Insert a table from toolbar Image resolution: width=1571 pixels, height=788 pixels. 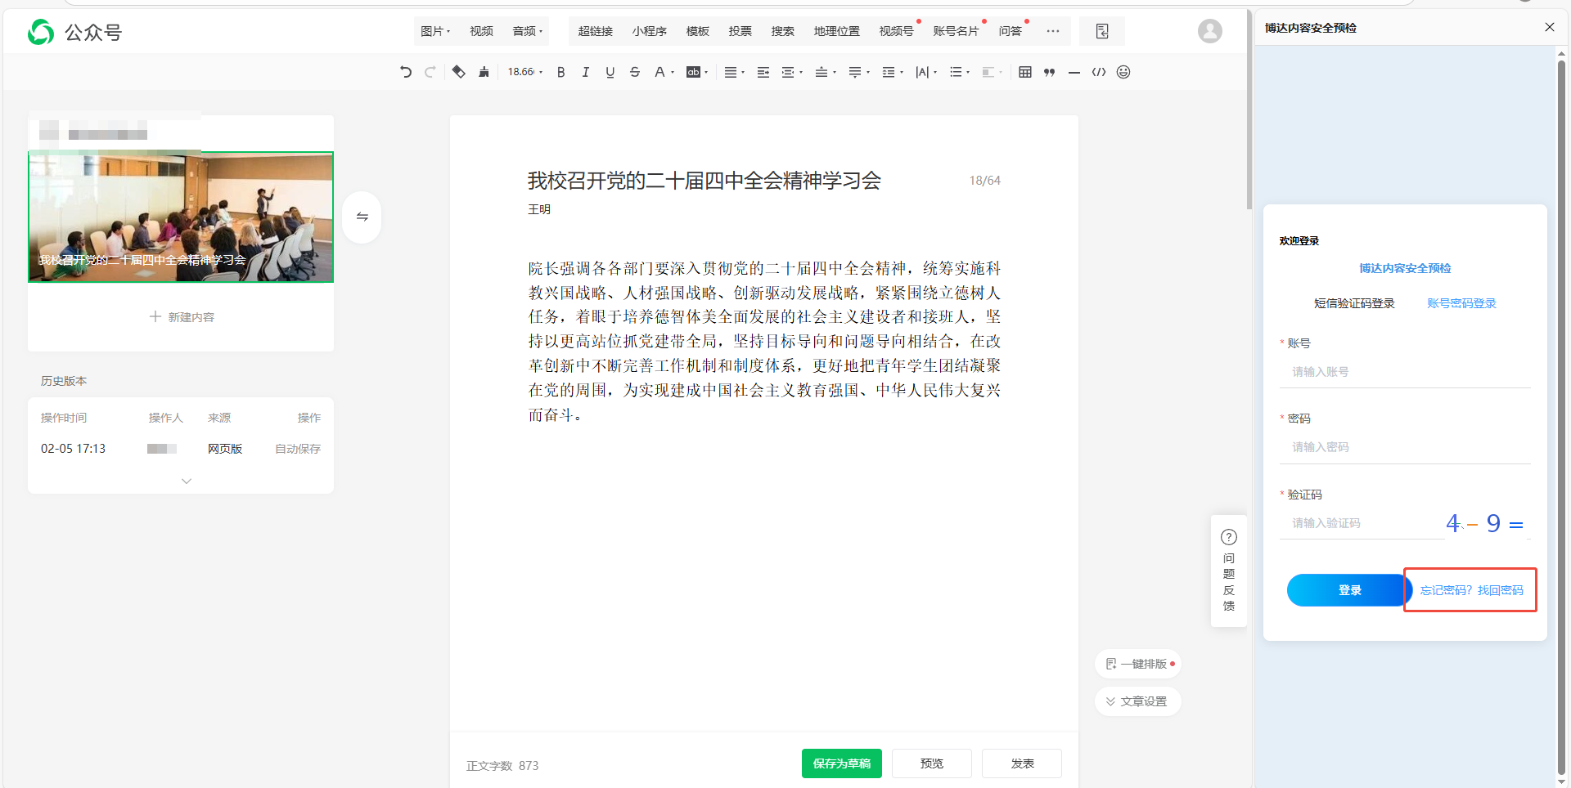[1024, 72]
